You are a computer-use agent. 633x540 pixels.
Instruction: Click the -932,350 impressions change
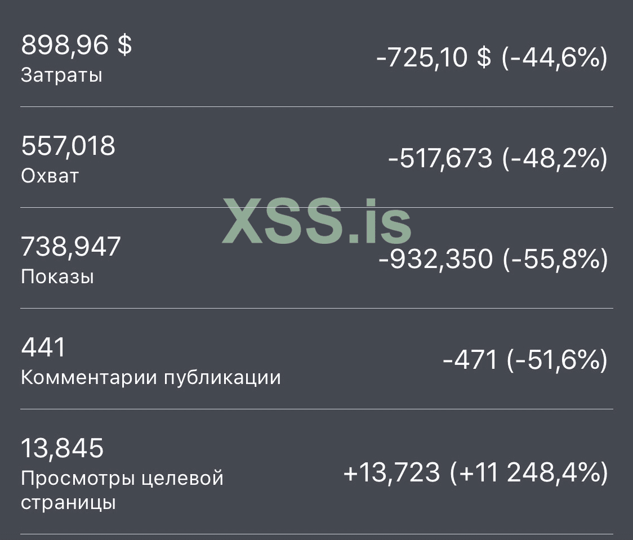click(x=435, y=260)
